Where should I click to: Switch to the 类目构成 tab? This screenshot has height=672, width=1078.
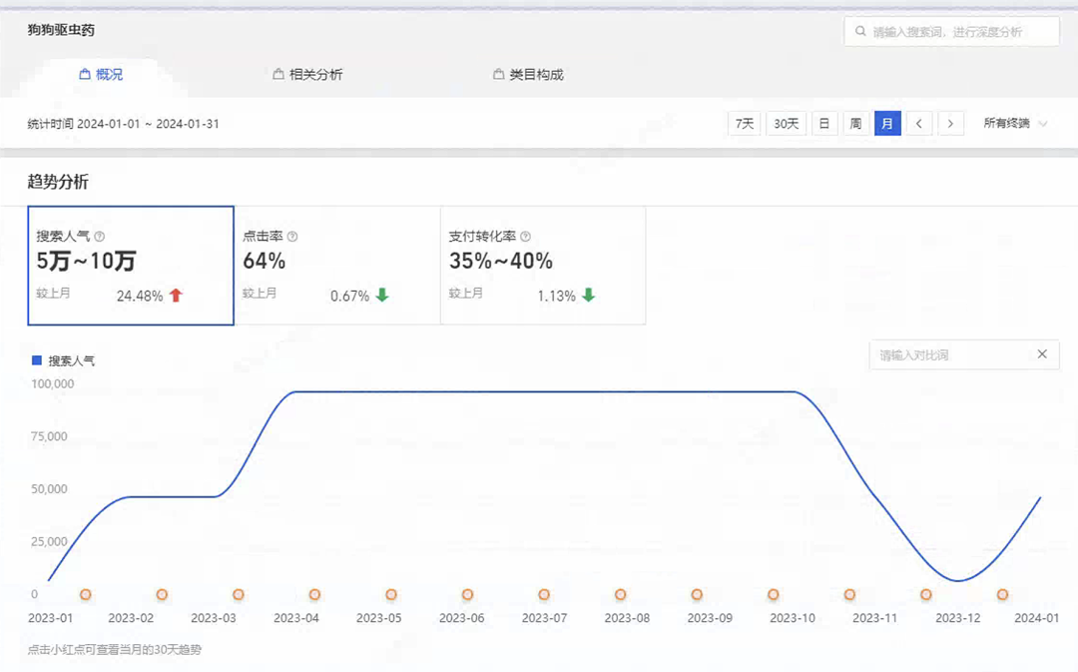pos(528,74)
